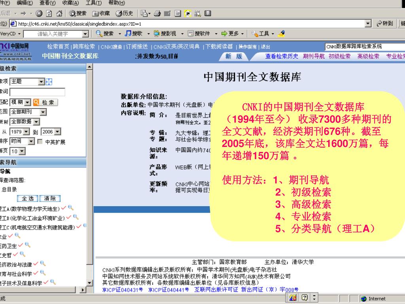Switch to the 高级检索 tab

tap(368, 56)
